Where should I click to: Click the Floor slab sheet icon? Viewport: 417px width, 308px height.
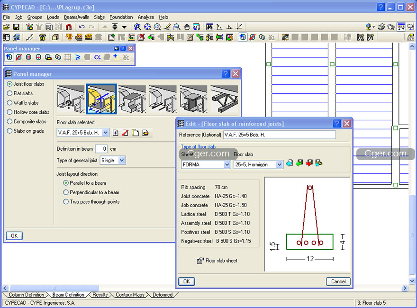(200, 261)
